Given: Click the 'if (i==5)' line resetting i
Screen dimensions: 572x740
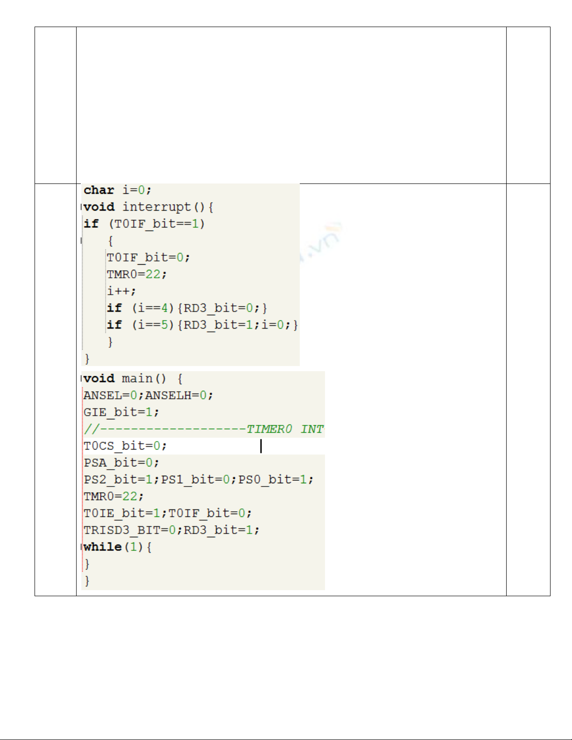Looking at the screenshot, I should click(202, 325).
